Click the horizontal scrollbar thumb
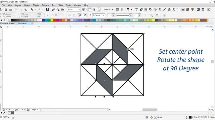This screenshot has width=215, height=120. pos(150,110)
